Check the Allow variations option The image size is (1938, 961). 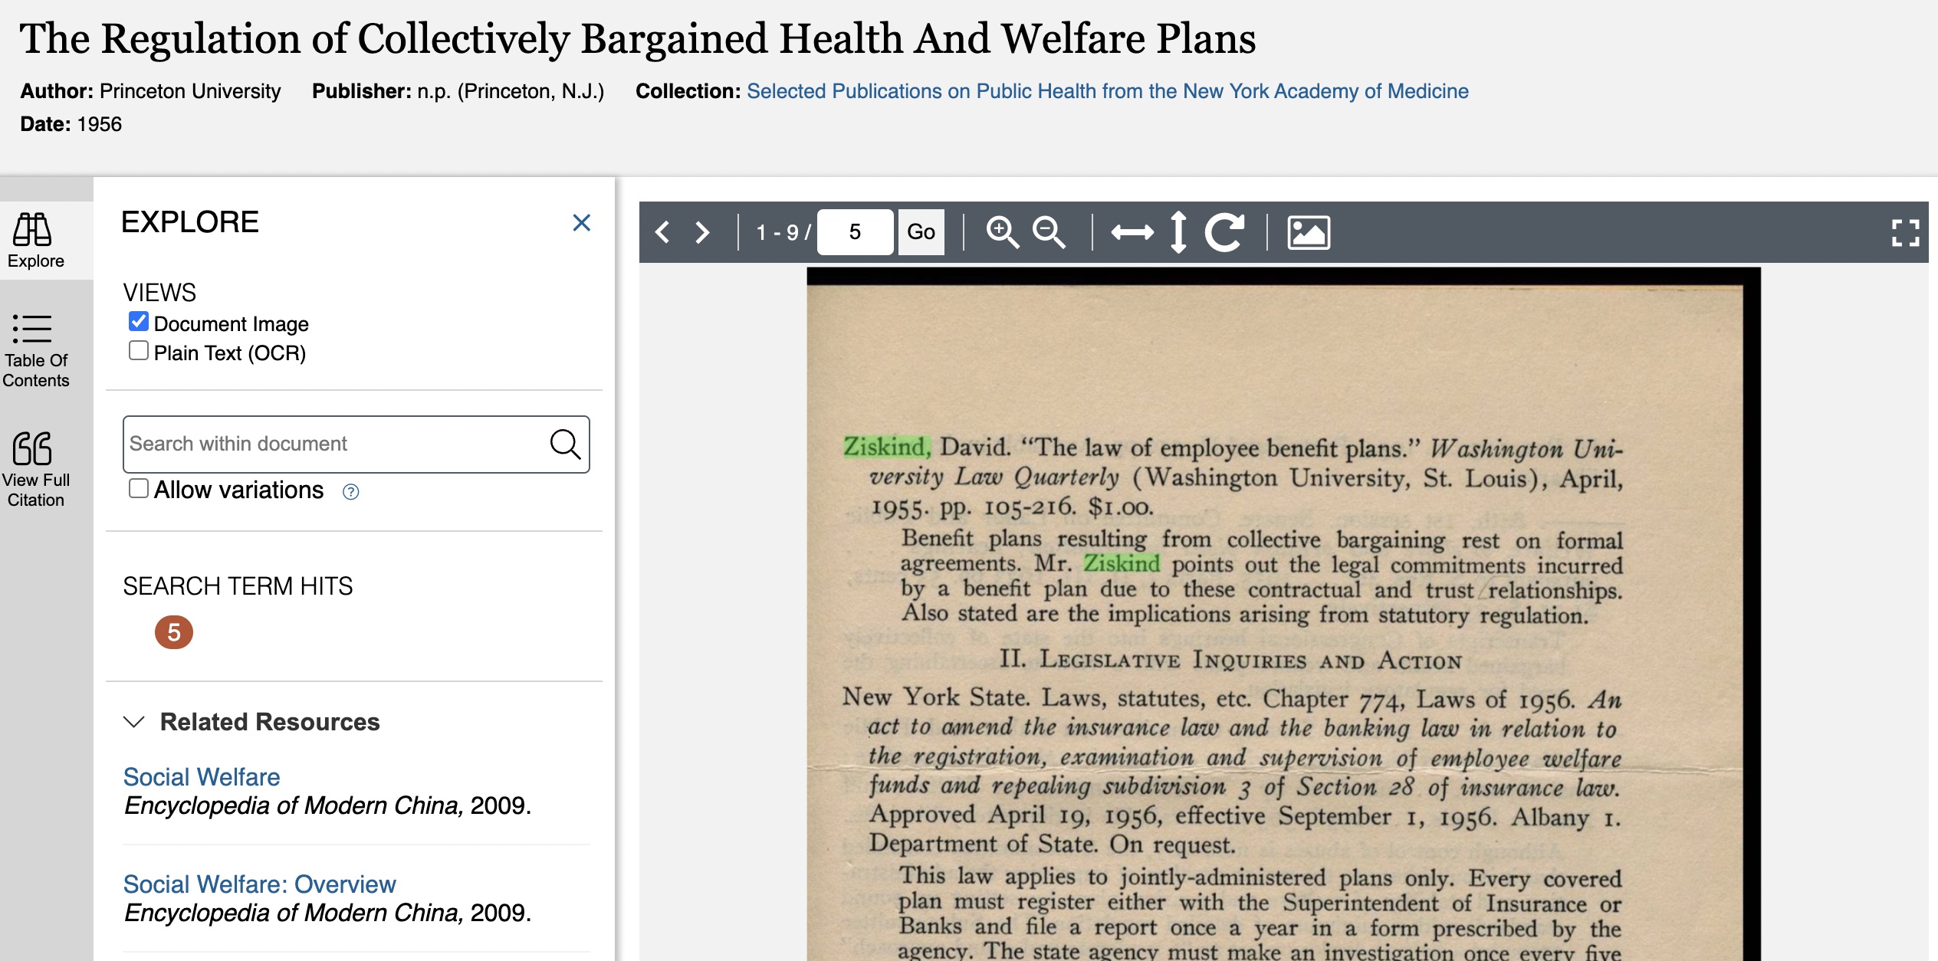click(139, 489)
